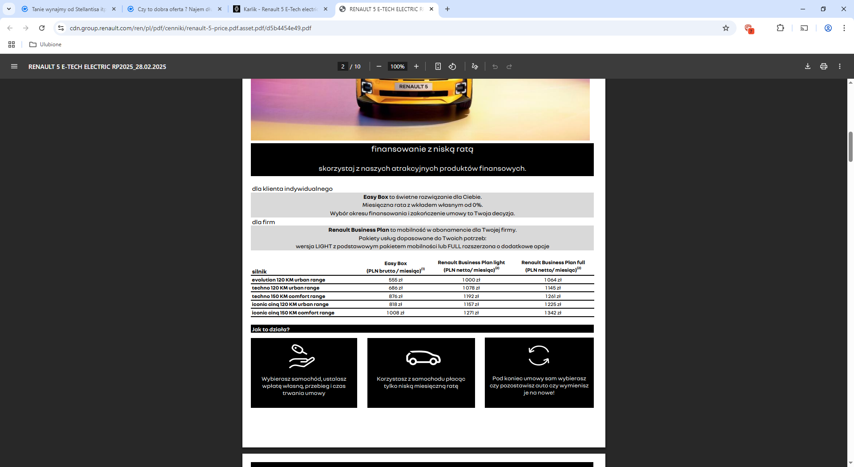Download the PDF file
Screen dimensions: 854x467
click(x=808, y=66)
